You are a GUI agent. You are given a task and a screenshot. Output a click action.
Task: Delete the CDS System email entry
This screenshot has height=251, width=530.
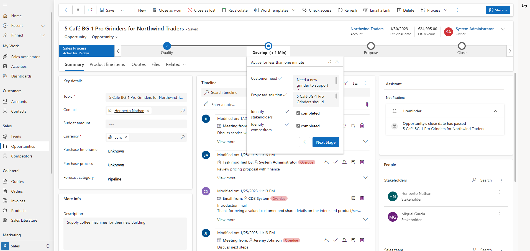[x=362, y=198]
